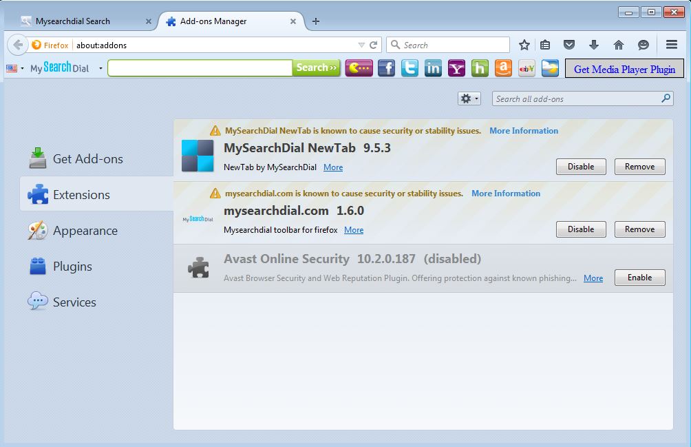
Task: Open eBay from the MySearchDial toolbar
Action: 527,68
